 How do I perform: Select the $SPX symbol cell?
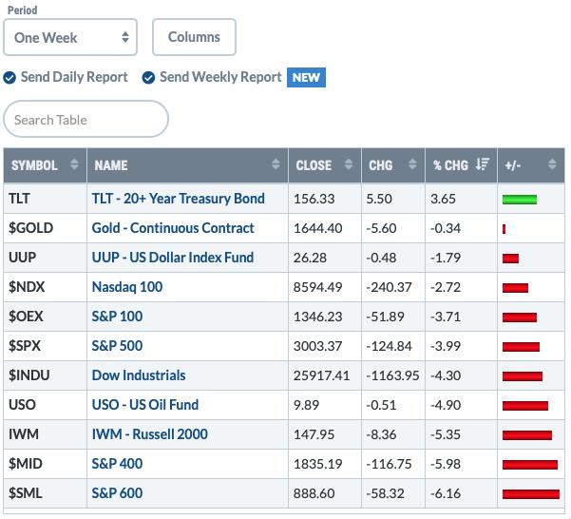(x=46, y=346)
